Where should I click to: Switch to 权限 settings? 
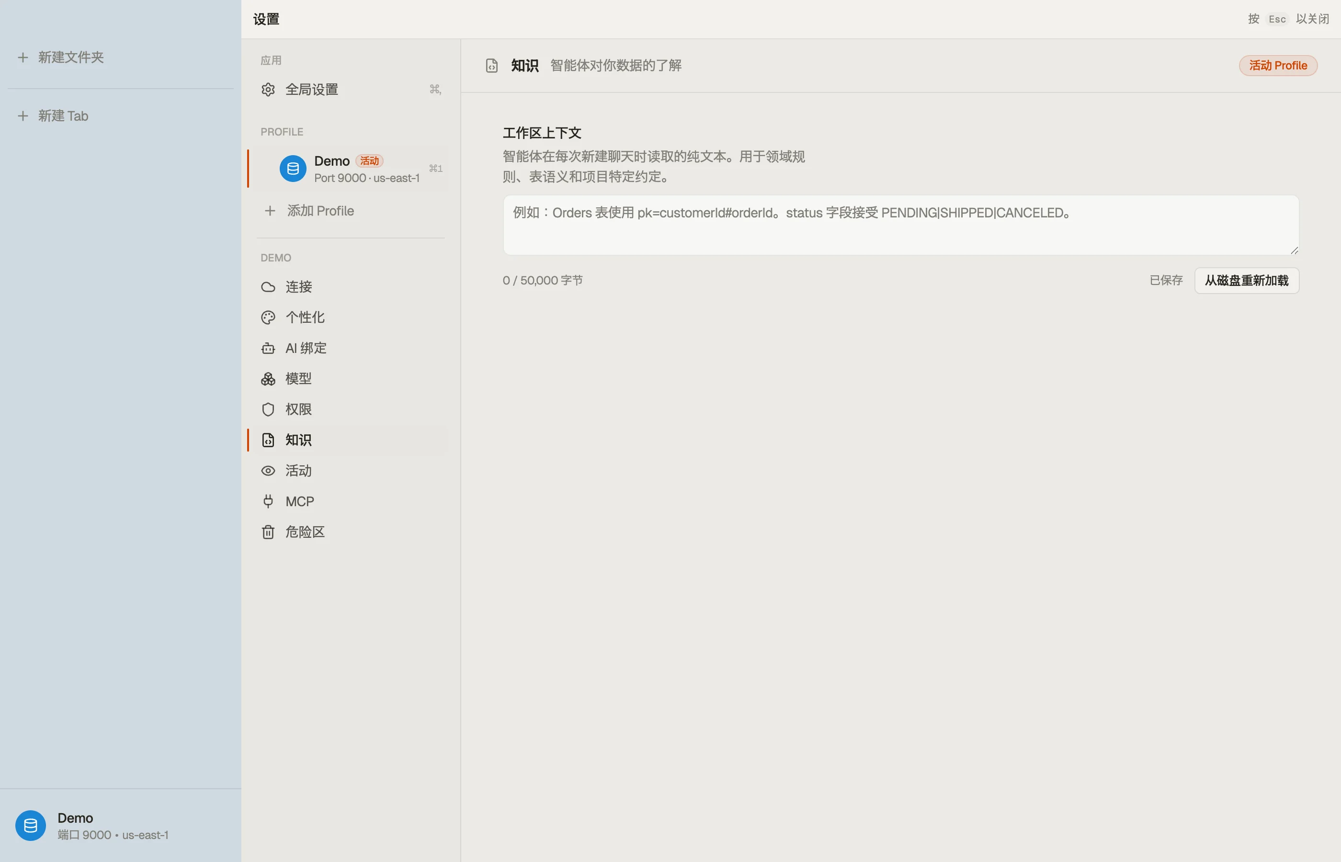coord(351,409)
